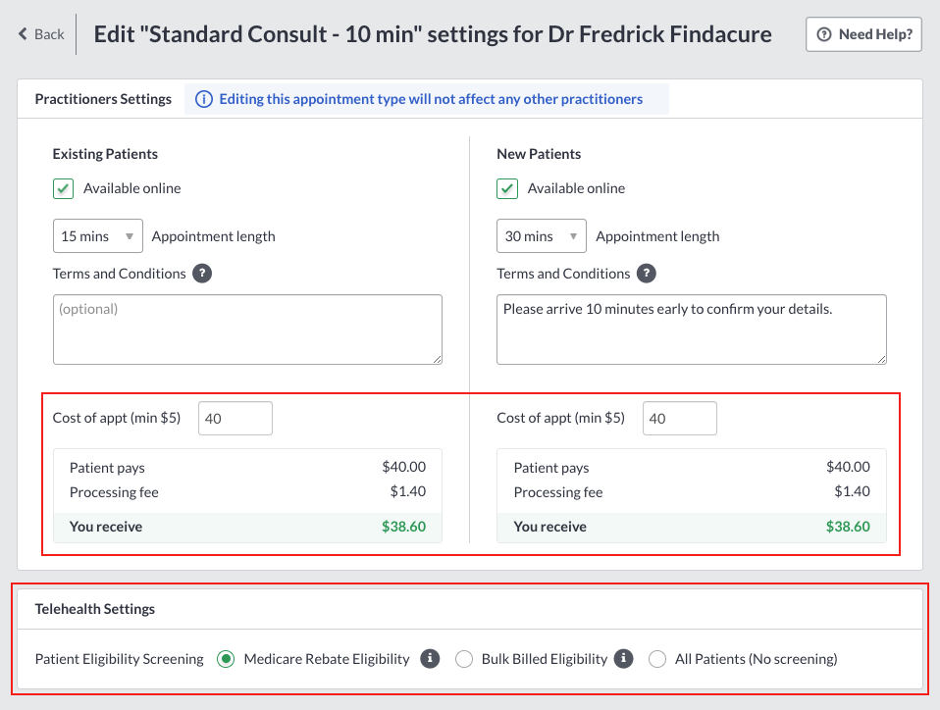The image size is (940, 710).
Task: Open New Patients Terms and Conditions help icon
Action: coord(647,274)
